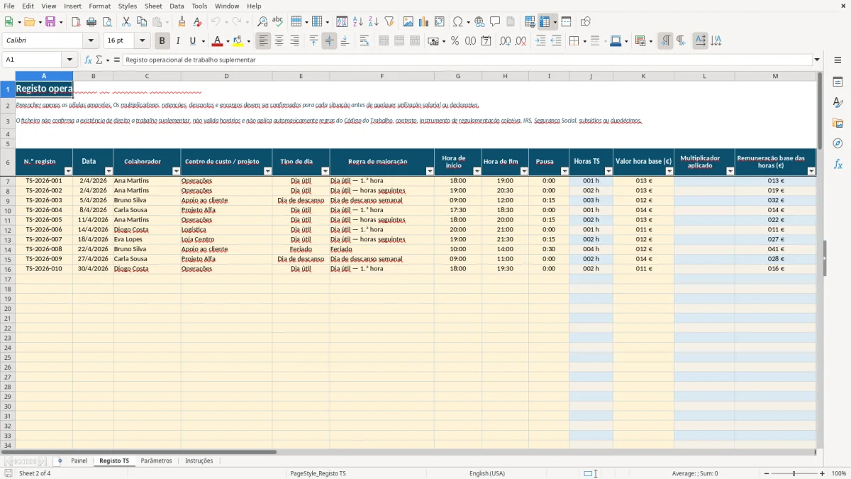The height and width of the screenshot is (479, 851).
Task: Click the Export as PDF icon
Action: (76, 22)
